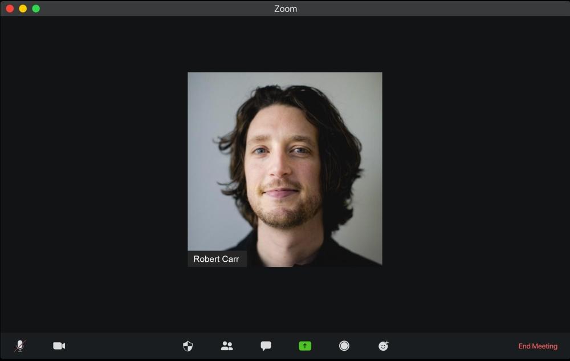
Task: Click empty toolbar space between reactions and End Meeting
Action: click(x=450, y=346)
